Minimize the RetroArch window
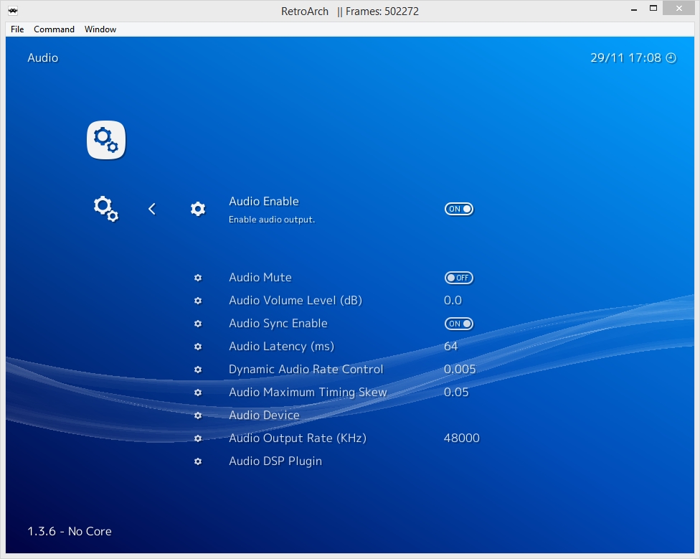Viewport: 700px width, 559px height. coord(634,9)
